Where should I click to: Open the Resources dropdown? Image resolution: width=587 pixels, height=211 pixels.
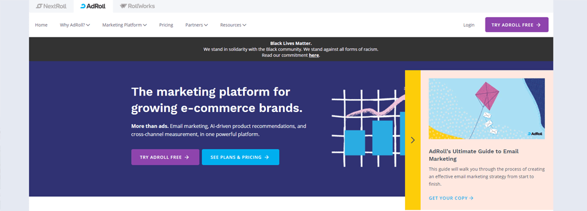[233, 25]
